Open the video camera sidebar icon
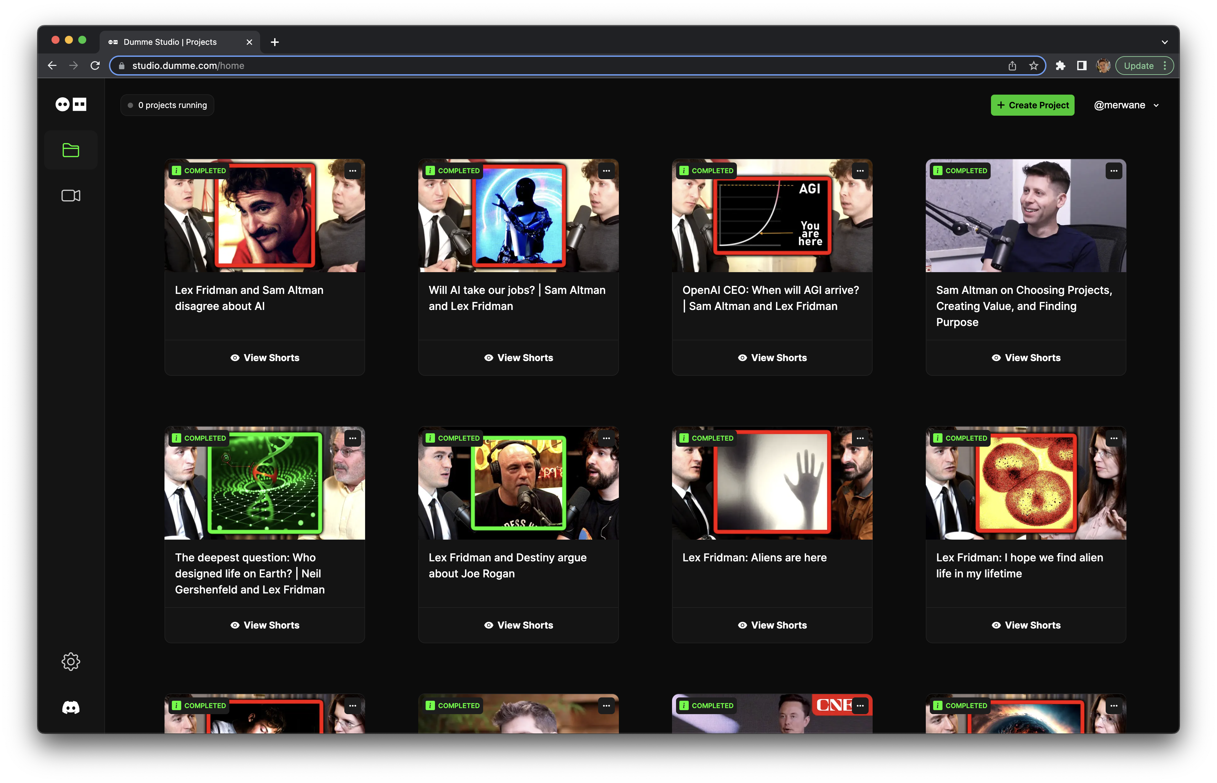The height and width of the screenshot is (783, 1217). (x=71, y=196)
